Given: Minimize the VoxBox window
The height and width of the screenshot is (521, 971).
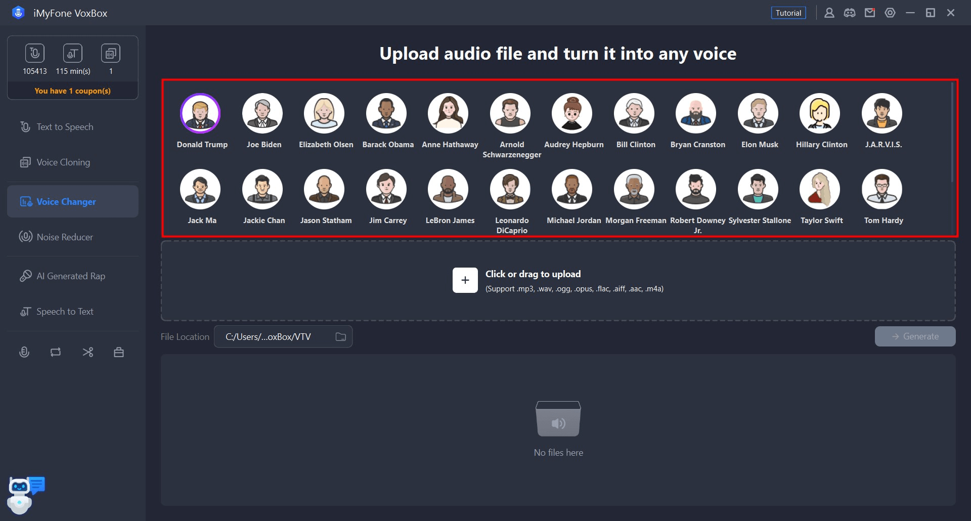Looking at the screenshot, I should coord(910,13).
